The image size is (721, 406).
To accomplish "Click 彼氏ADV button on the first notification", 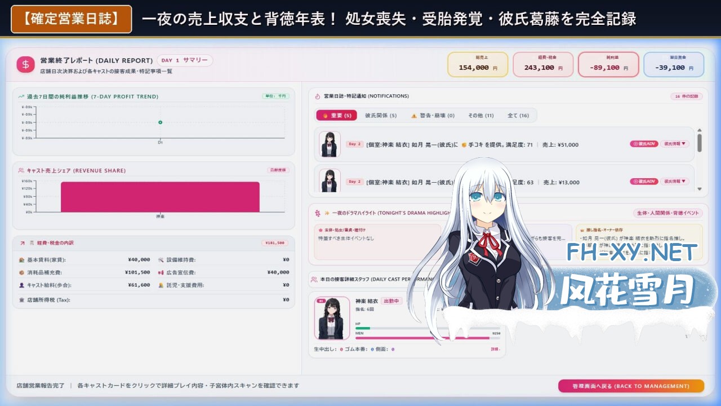I will click(x=644, y=144).
